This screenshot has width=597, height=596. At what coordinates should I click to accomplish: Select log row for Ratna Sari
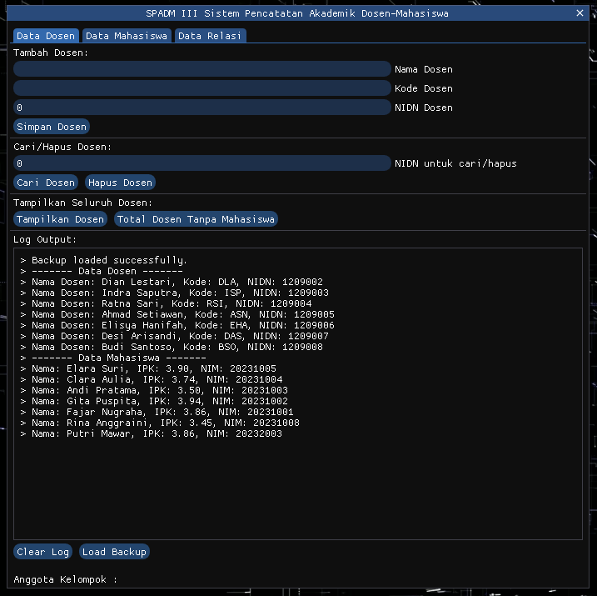point(166,303)
